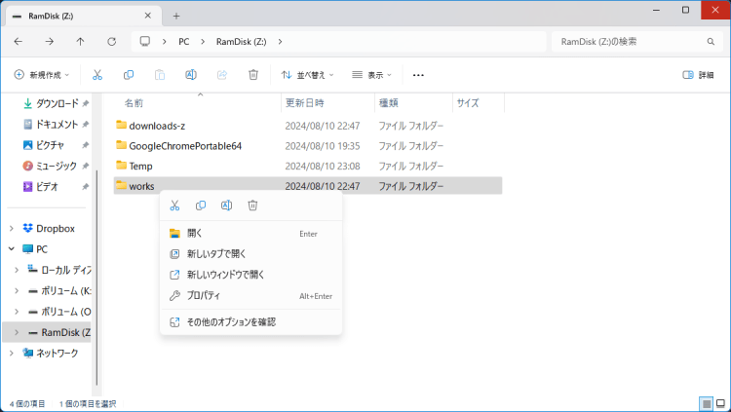The width and height of the screenshot is (731, 412).
Task: Unpin the ピクチャ quick access pin
Action: click(x=86, y=145)
